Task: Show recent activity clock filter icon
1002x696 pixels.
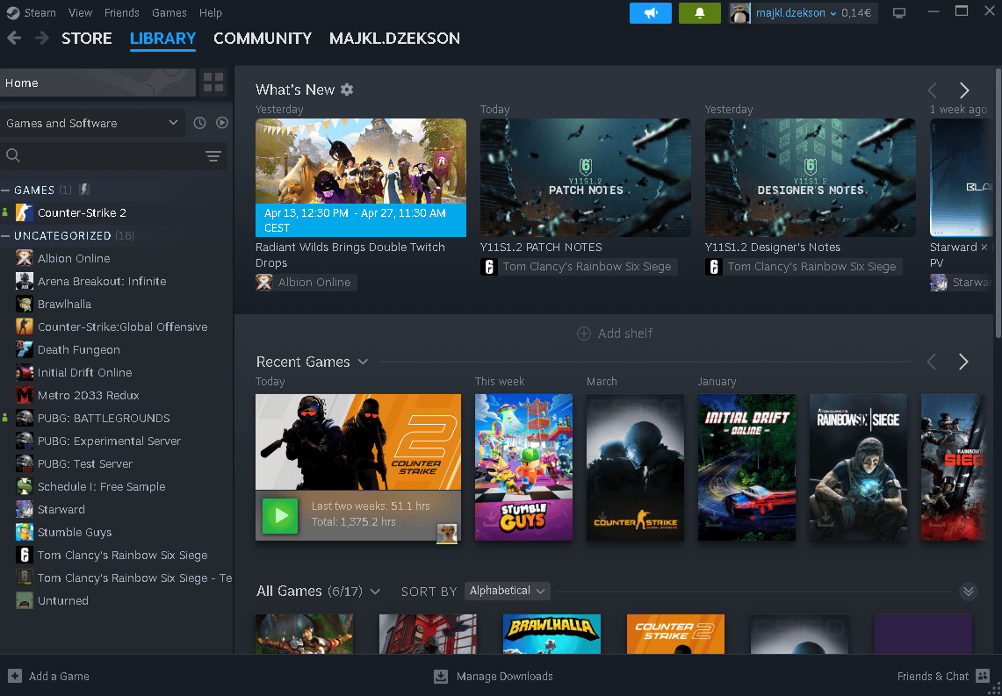Action: point(199,123)
